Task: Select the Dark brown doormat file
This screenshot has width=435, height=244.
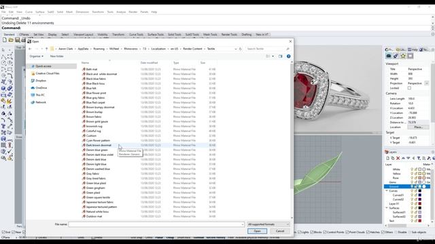Action: click(x=149, y=145)
